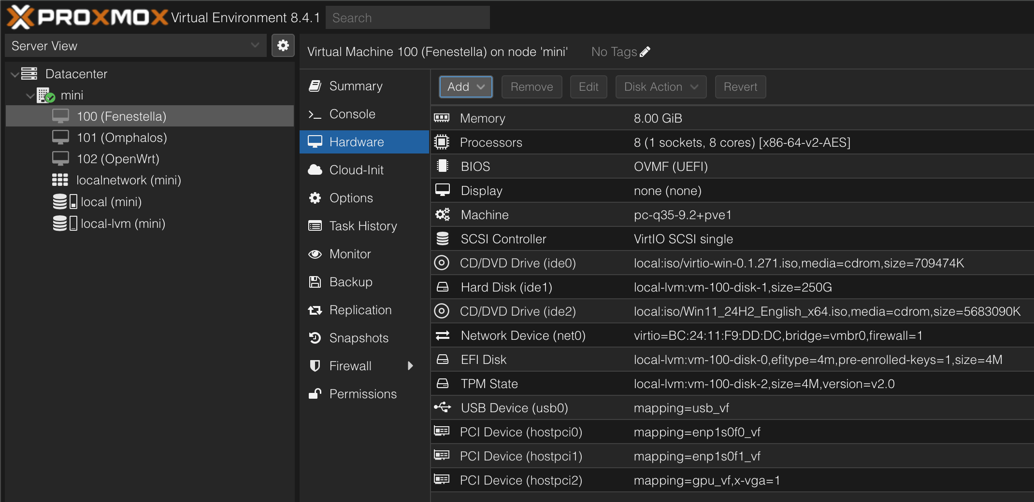This screenshot has width=1034, height=502.
Task: Click the Edit button
Action: coord(589,87)
